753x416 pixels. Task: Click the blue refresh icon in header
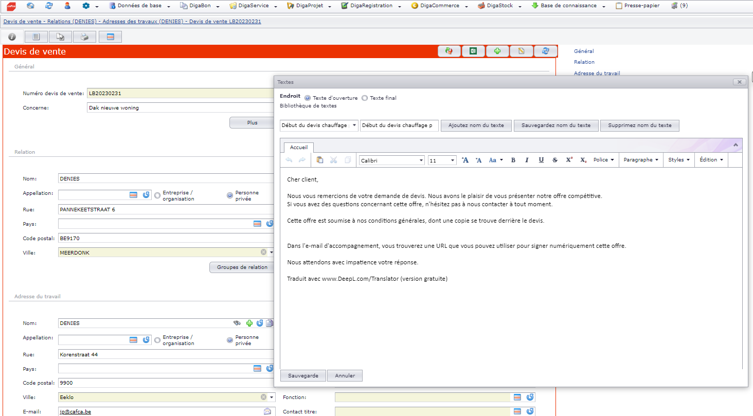pos(545,51)
